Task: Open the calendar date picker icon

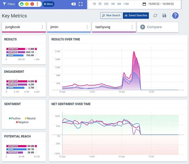Action: [144, 4]
